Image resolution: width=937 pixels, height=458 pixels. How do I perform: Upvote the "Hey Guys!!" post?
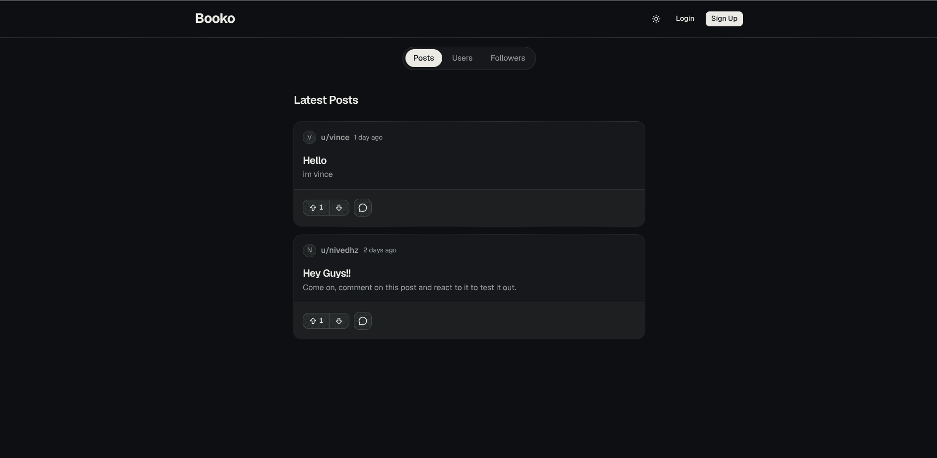pyautogui.click(x=316, y=321)
